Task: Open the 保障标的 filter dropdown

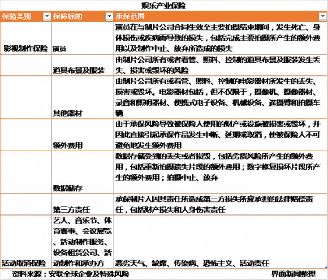Action: (x=109, y=16)
